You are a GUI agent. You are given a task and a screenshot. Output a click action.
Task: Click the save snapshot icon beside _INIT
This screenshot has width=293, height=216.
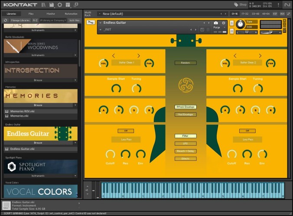click(202, 30)
